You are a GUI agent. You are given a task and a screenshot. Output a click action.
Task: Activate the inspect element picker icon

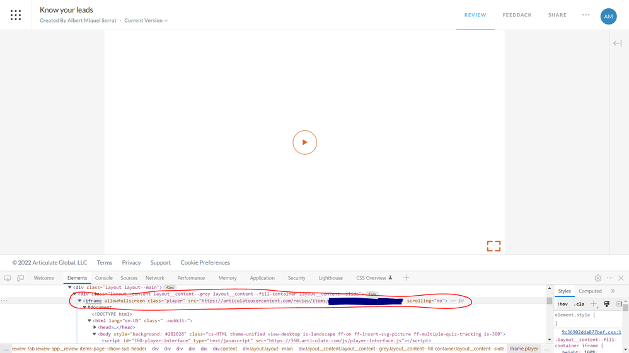point(7,278)
